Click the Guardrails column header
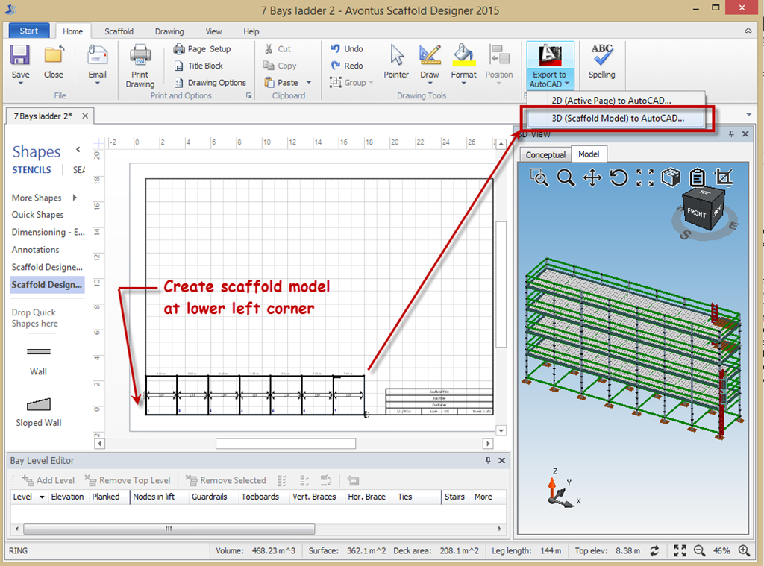The image size is (764, 566). click(209, 497)
